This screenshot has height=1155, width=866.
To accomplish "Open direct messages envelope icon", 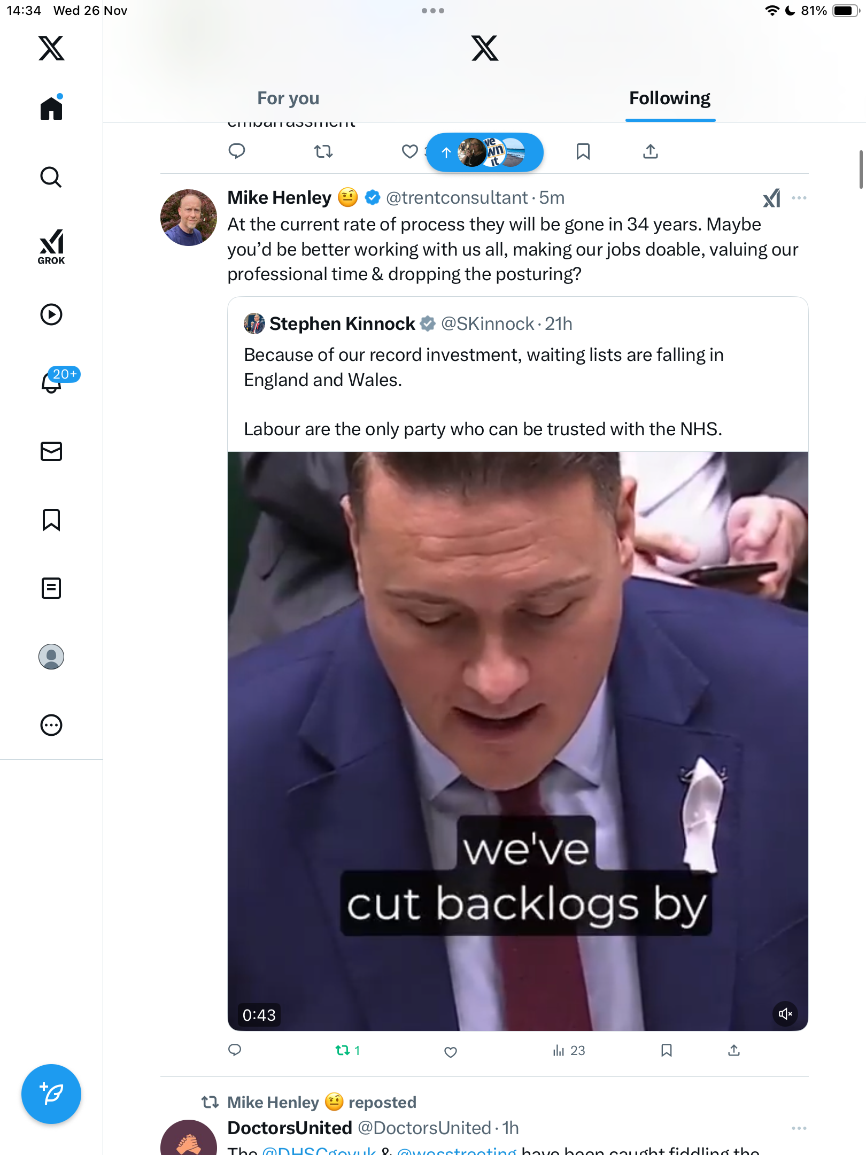I will point(51,451).
